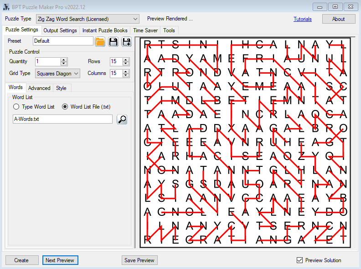
Task: Browse for word list file with magnifier
Action: 122,119
